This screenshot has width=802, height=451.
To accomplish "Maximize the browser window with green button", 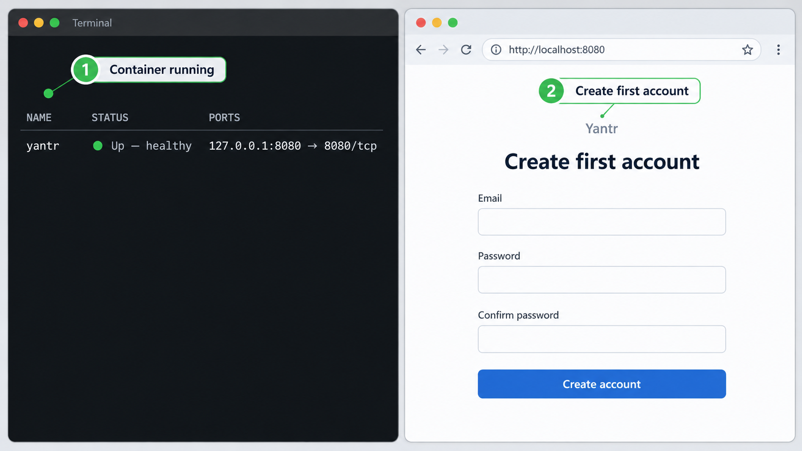I will [x=452, y=23].
